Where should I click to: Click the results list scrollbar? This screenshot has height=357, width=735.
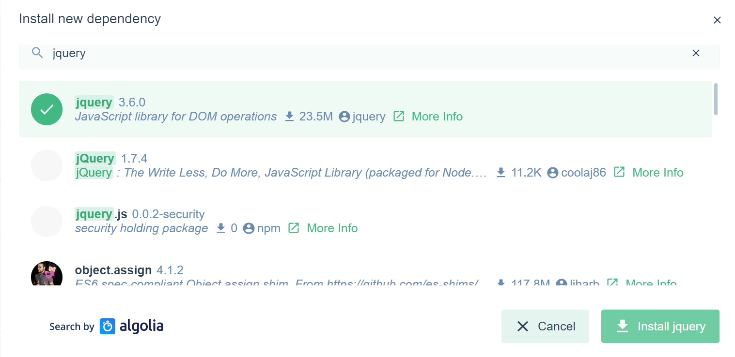[x=716, y=99]
